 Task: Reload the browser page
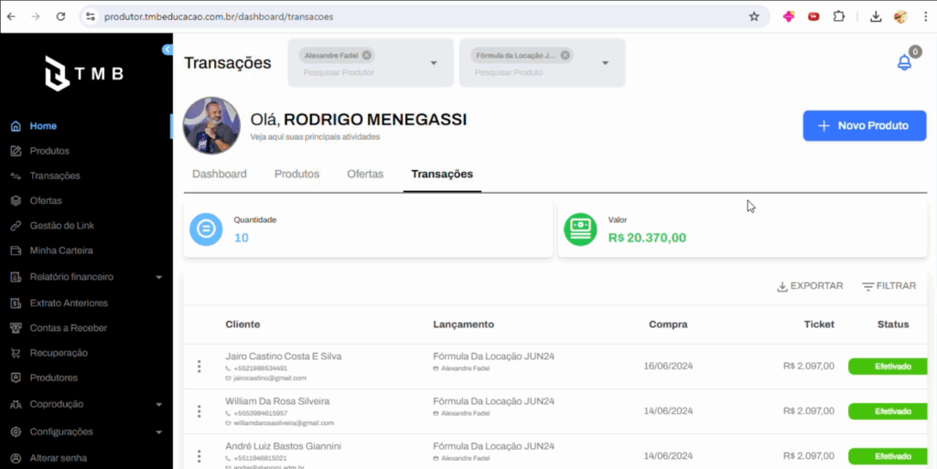60,16
